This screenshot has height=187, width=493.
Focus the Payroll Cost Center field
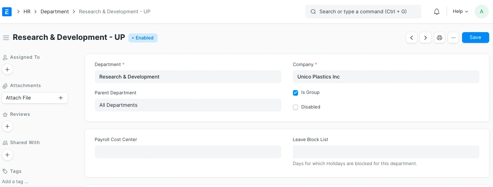click(188, 152)
